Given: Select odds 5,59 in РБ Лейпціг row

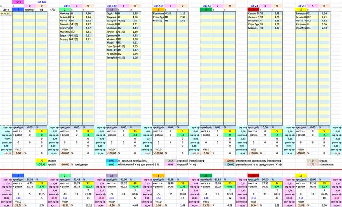Looking at the screenshot, I should click(x=135, y=54).
